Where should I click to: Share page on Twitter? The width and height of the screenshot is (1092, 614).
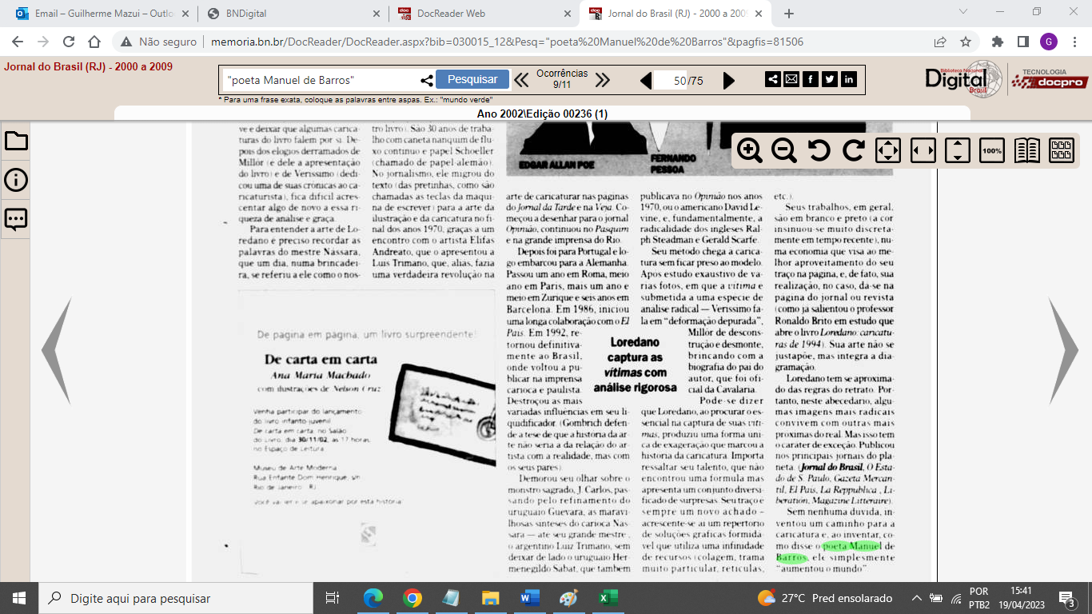[830, 79]
